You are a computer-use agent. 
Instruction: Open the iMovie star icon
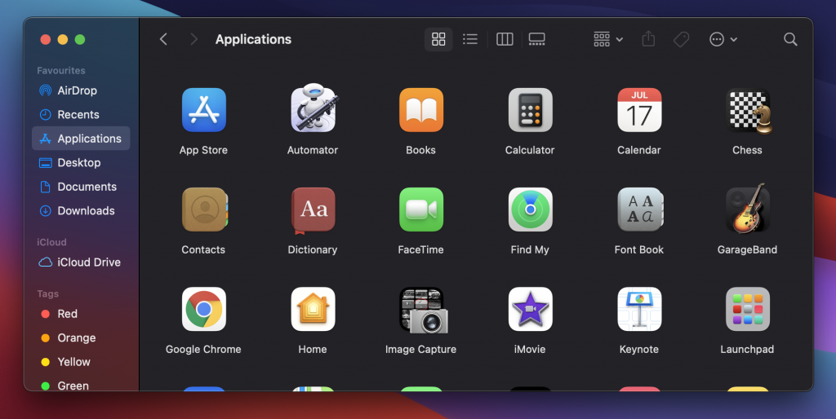pyautogui.click(x=530, y=309)
